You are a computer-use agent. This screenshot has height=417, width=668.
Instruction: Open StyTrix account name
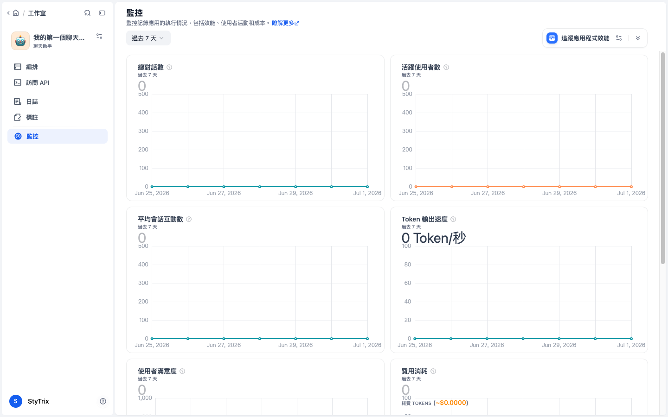[39, 401]
